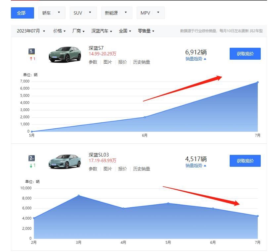Image resolution: width=273 pixels, height=252 pixels.
Task: Click the 深蓝S7 car thumbnail
Action: tap(65, 54)
